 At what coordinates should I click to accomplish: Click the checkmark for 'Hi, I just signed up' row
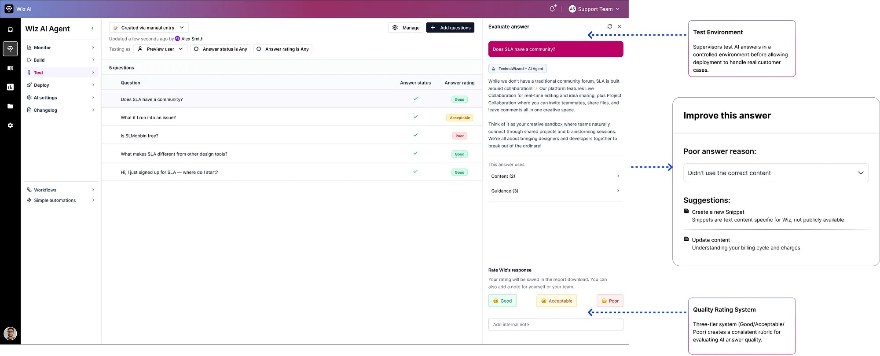(x=415, y=172)
